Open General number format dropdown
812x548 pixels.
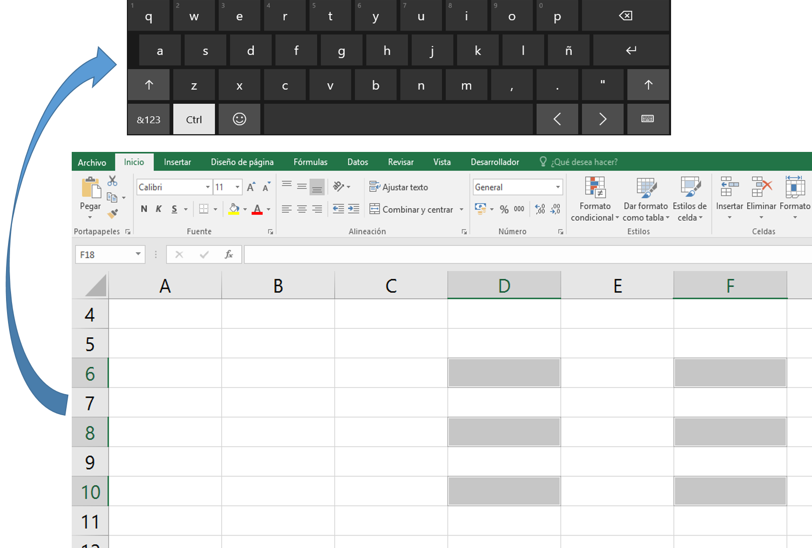[x=558, y=187]
